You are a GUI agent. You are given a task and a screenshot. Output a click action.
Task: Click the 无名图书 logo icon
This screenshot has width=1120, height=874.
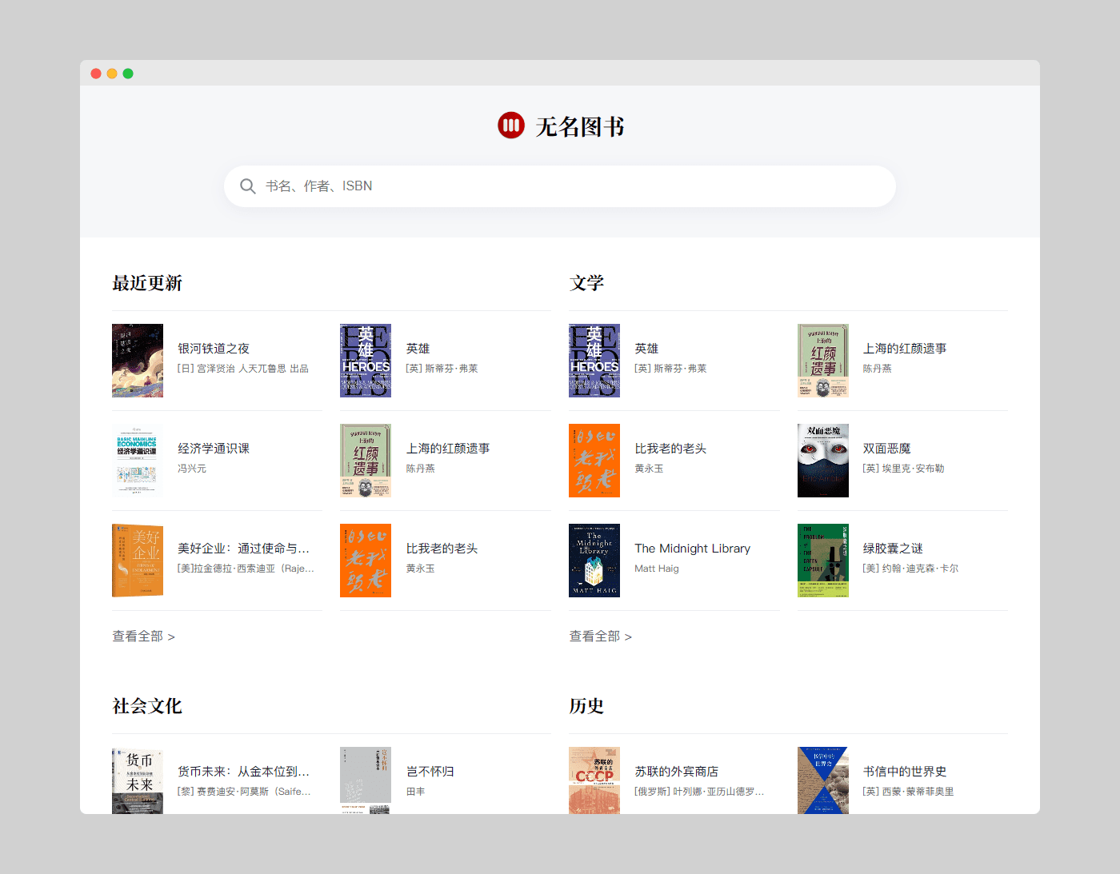tap(510, 126)
